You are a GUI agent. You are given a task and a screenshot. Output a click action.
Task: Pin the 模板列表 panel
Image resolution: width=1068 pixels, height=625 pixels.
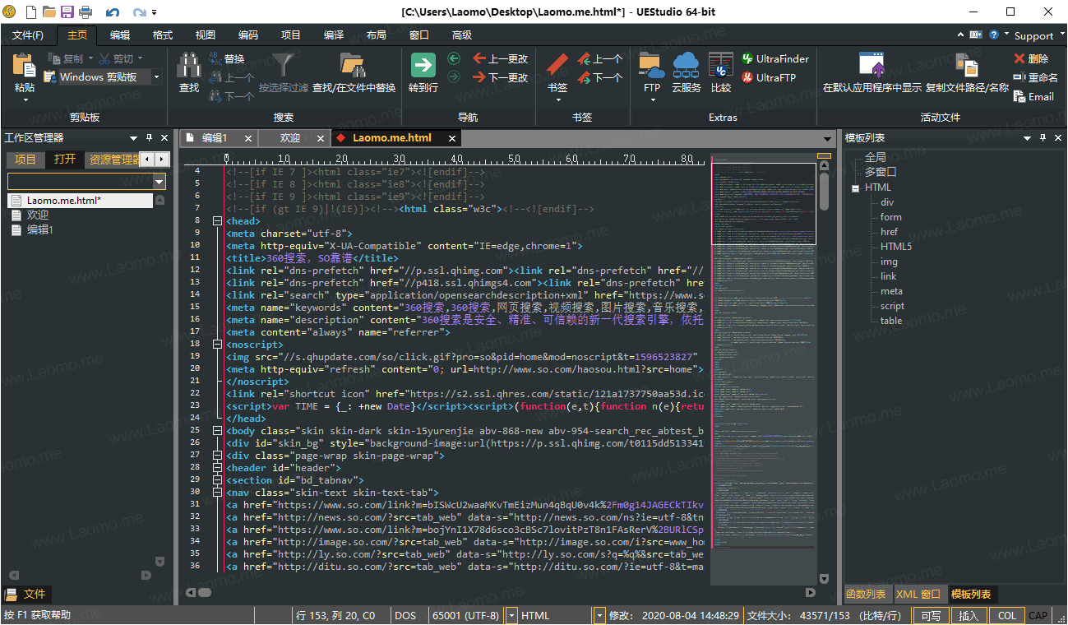[1043, 138]
